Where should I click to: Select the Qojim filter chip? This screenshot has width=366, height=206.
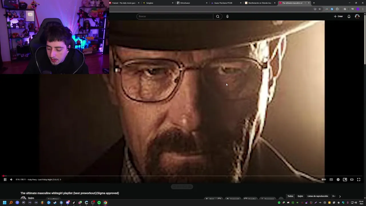300,196
